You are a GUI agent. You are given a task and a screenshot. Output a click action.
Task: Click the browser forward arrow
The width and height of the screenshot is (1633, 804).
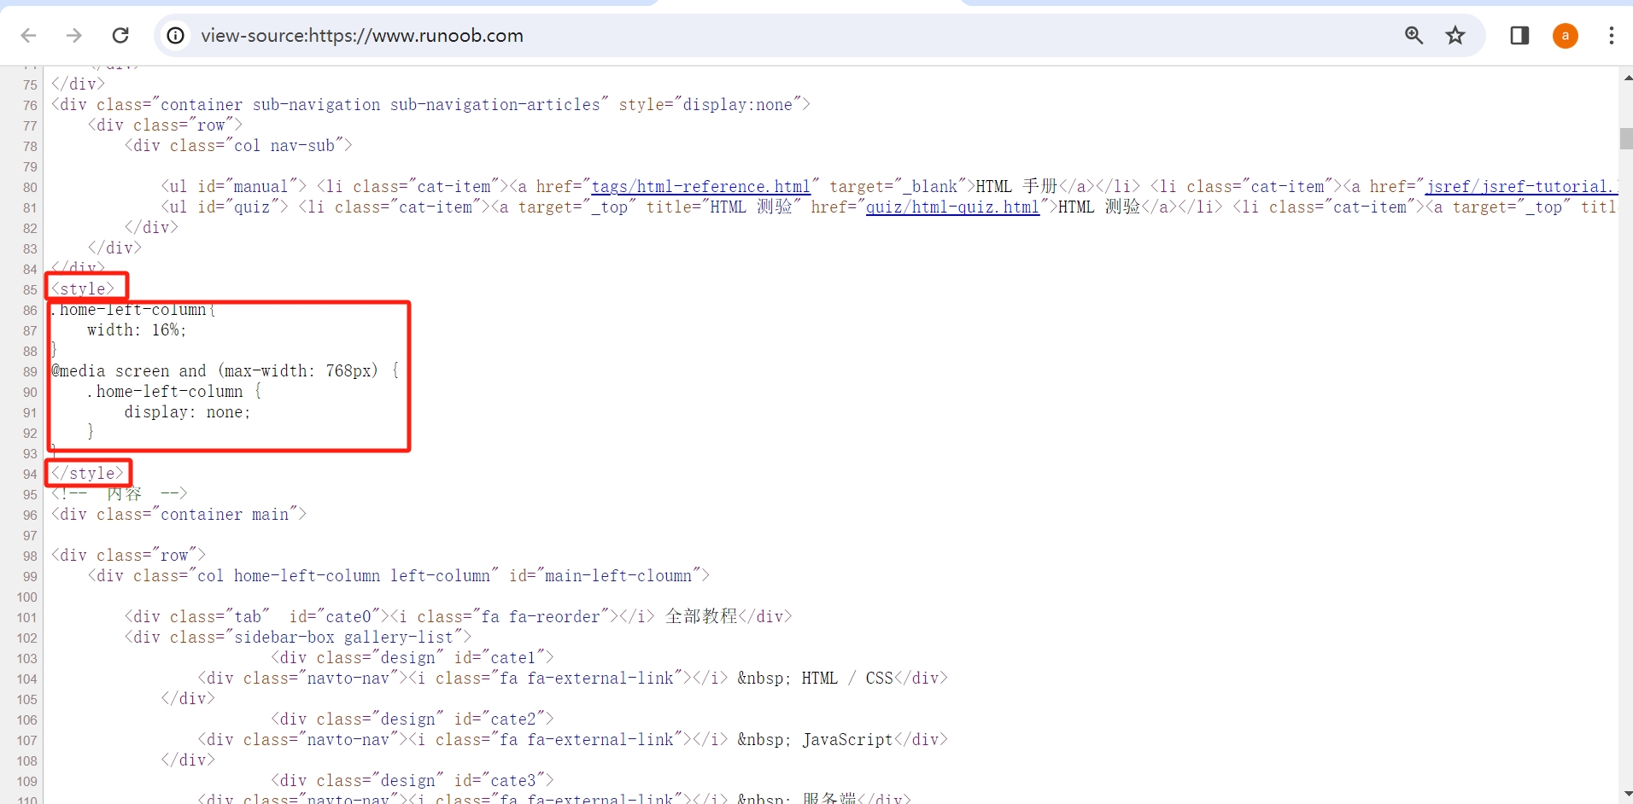(74, 35)
